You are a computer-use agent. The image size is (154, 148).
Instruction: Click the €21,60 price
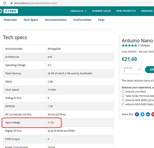(129, 59)
